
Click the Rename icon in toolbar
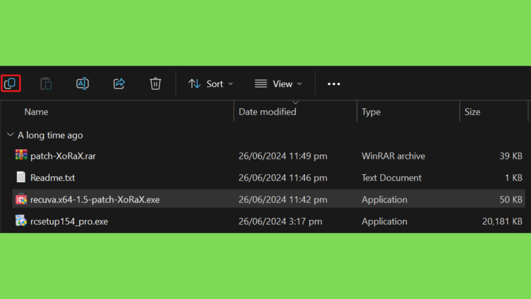82,84
